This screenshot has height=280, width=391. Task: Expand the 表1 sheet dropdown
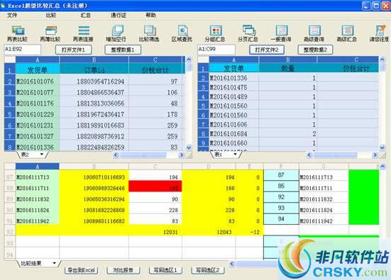click(x=235, y=155)
